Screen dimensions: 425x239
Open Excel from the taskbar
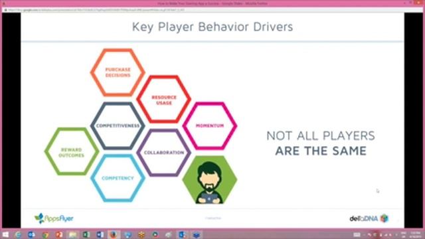pyautogui.click(x=86, y=234)
